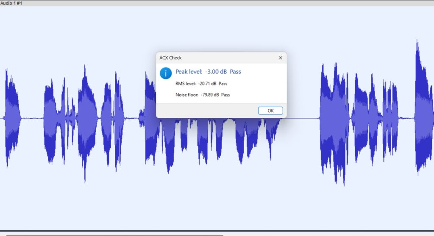
Task: Click the Audio 1 #1 track label
Action: 11,3
